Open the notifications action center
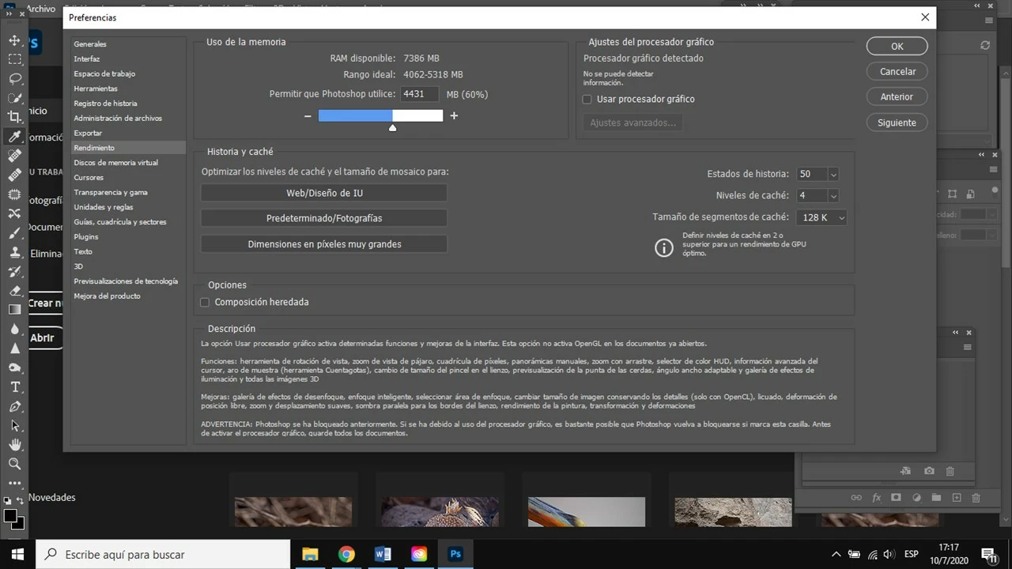1012x569 pixels. pyautogui.click(x=989, y=555)
